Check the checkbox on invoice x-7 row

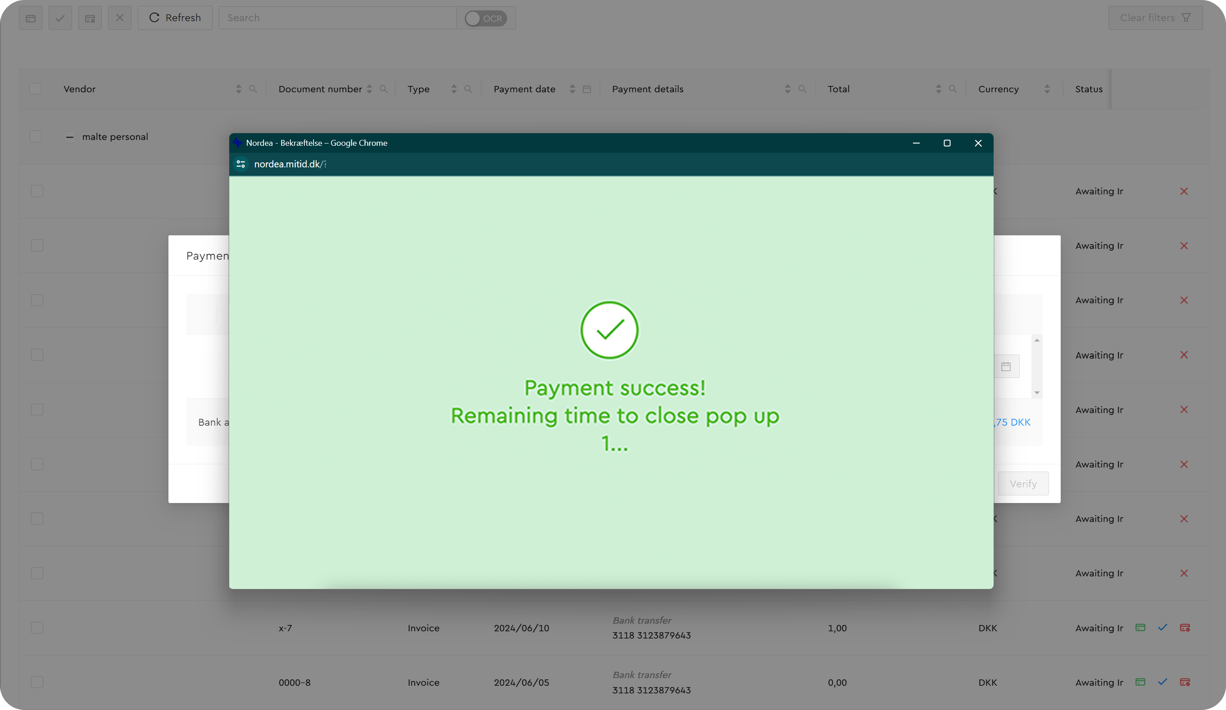(37, 627)
